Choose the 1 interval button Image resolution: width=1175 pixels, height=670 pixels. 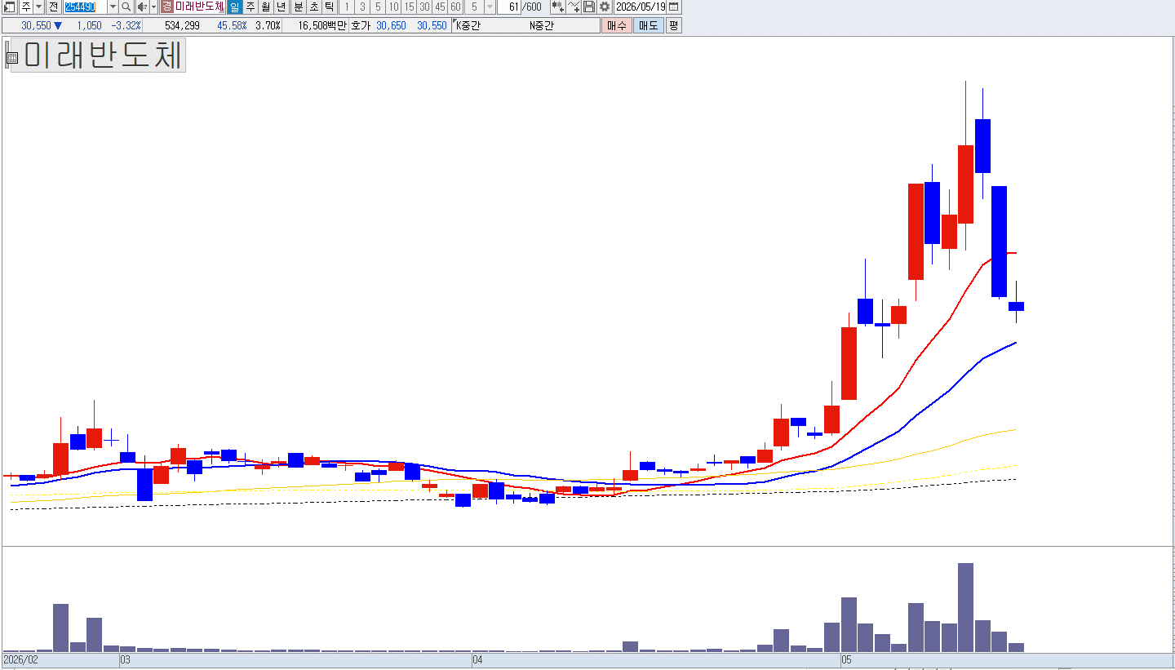(x=348, y=7)
